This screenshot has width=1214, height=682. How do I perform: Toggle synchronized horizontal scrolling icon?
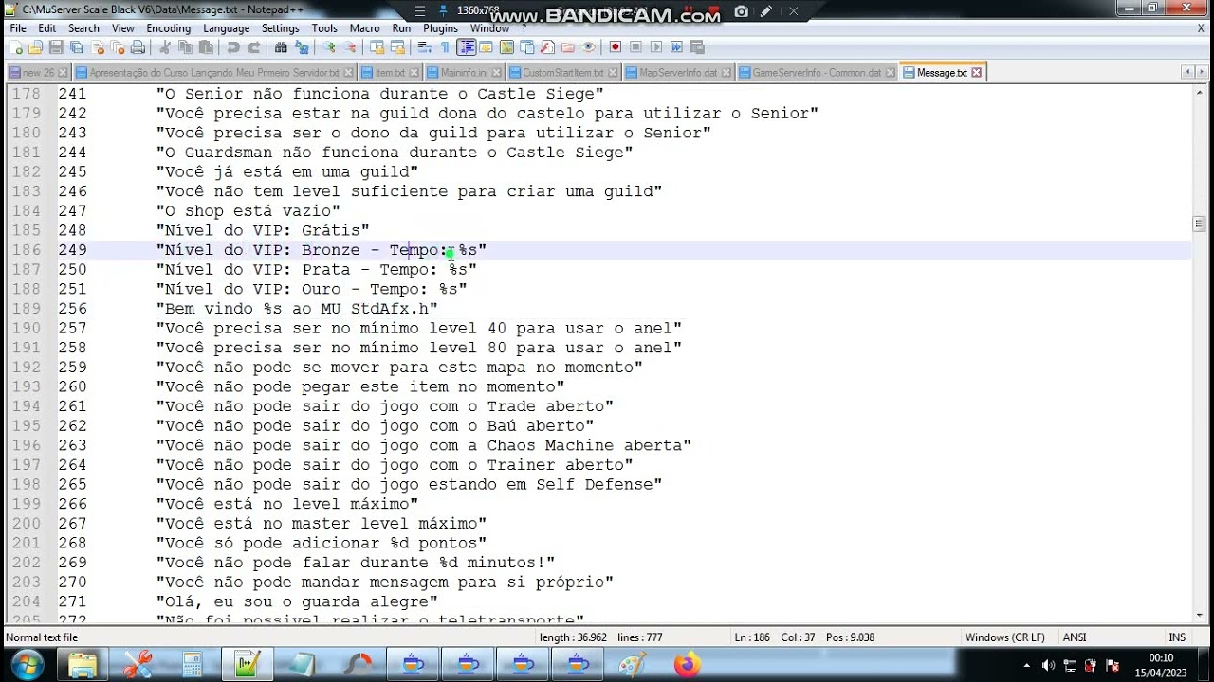[397, 47]
